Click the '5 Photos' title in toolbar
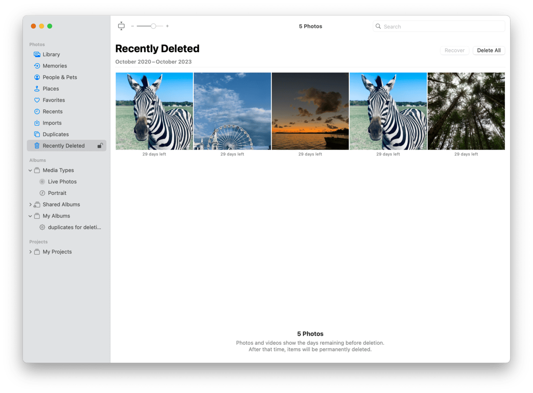The width and height of the screenshot is (533, 393). 310,26
